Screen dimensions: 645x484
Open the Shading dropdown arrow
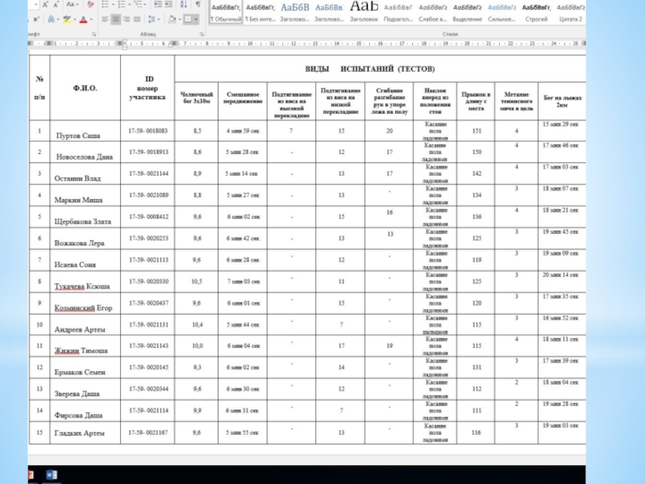coord(179,19)
